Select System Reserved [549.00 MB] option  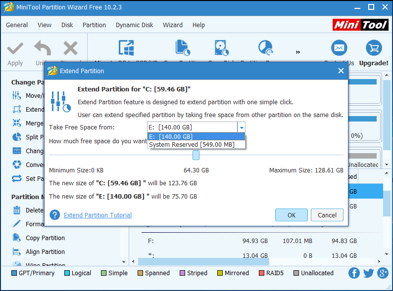196,145
